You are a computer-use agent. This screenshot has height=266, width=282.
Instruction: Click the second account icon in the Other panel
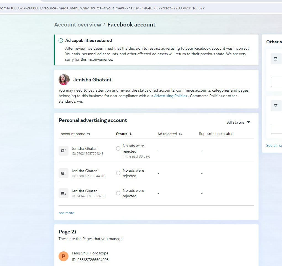click(276, 106)
